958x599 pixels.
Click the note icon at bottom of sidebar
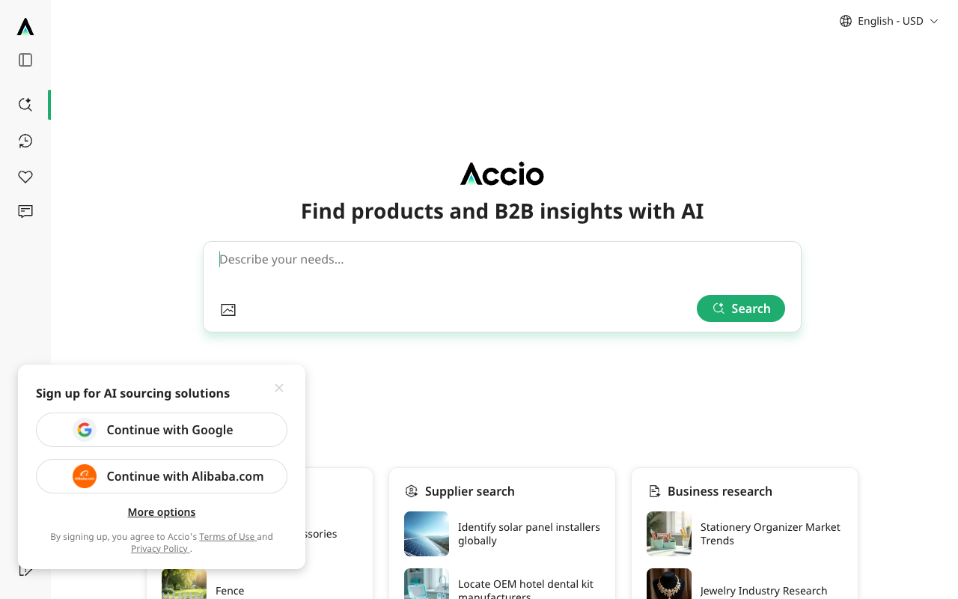pyautogui.click(x=25, y=569)
